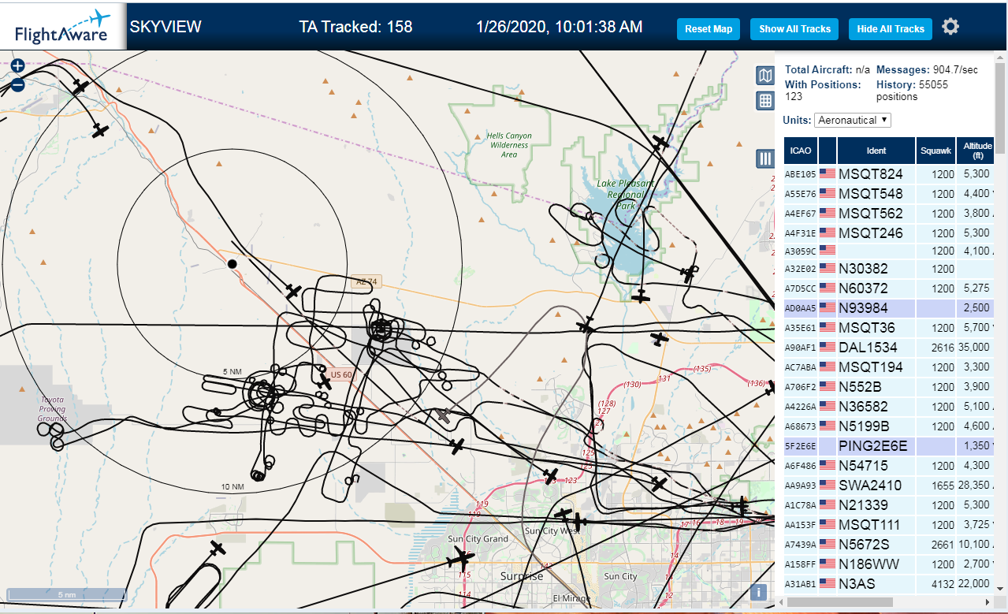
Task: Sort the table by the Ident column header
Action: (x=876, y=151)
